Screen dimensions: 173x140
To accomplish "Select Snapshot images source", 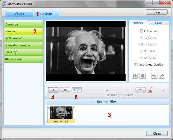I will (23, 45).
